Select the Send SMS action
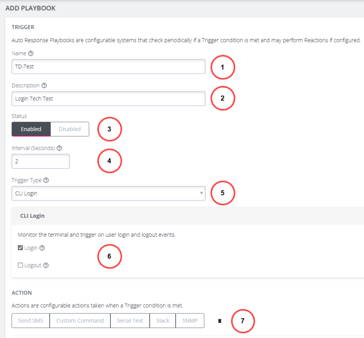This screenshot has width=364, height=338. click(31, 321)
